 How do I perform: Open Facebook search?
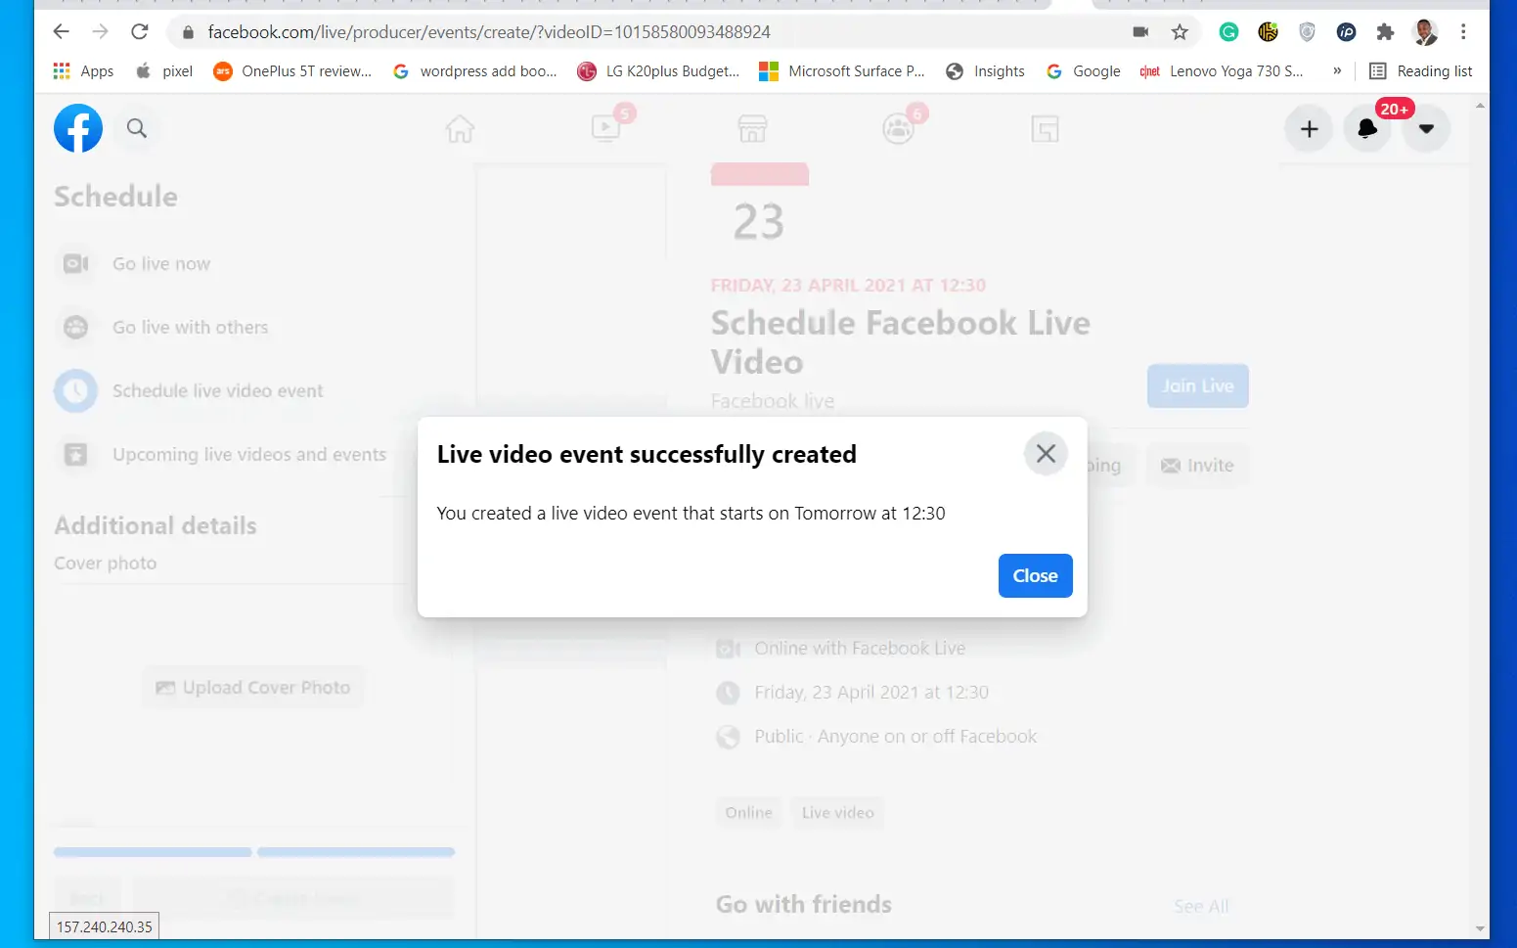pyautogui.click(x=137, y=128)
